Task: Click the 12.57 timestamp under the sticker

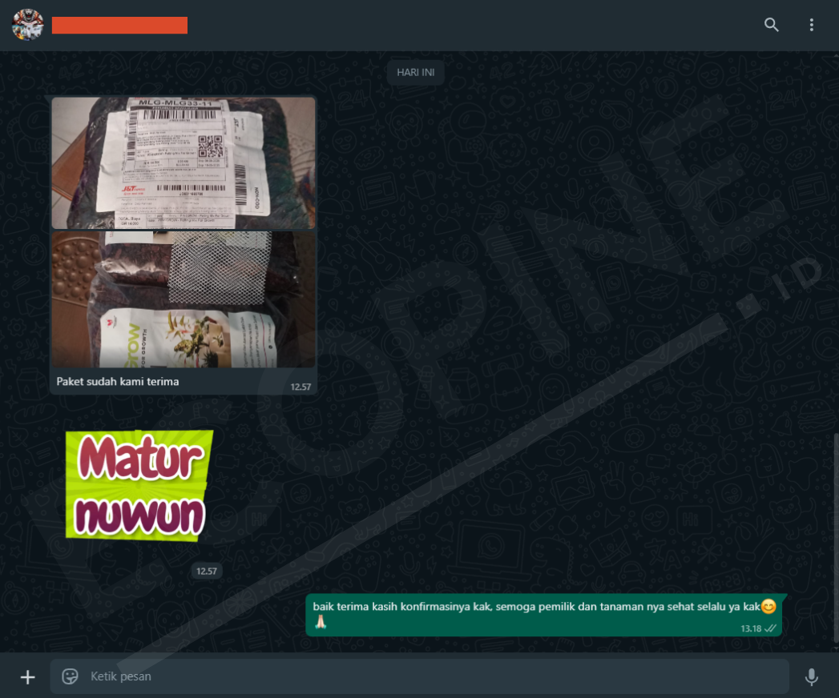Action: [x=207, y=571]
